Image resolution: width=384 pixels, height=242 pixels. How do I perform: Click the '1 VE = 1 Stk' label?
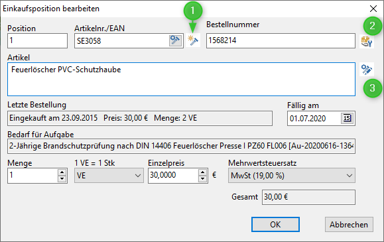coord(95,163)
